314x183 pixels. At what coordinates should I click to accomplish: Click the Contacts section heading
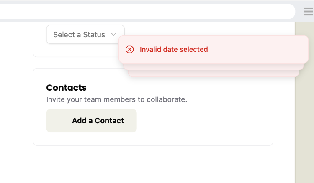tap(66, 88)
